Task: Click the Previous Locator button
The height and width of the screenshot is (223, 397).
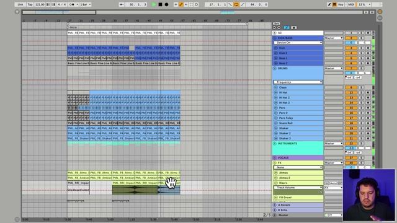Action: pyautogui.click(x=274, y=27)
